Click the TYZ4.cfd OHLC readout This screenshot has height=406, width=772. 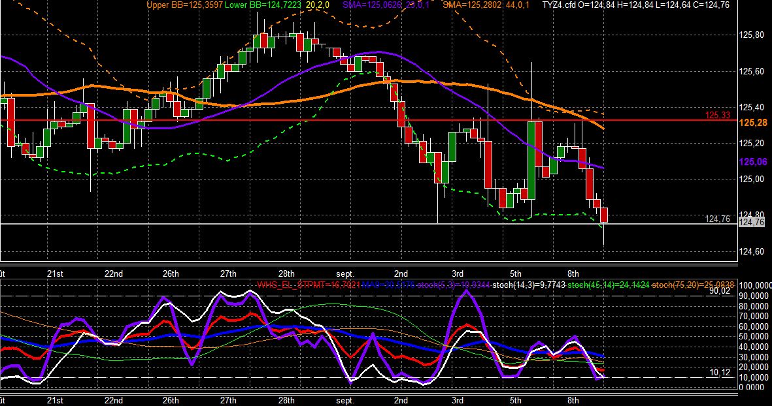635,5
